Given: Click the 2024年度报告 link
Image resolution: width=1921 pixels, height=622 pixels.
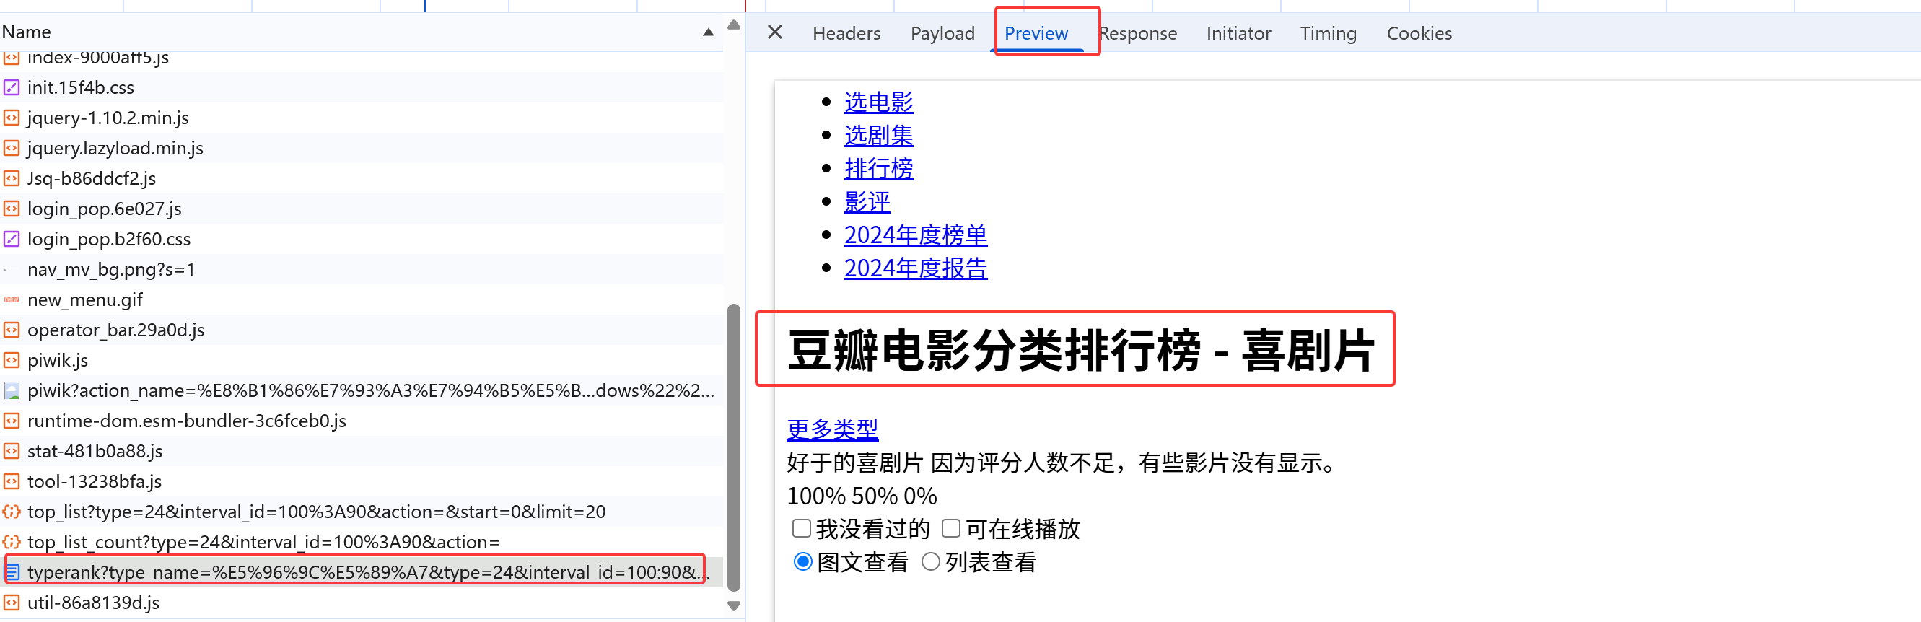Looking at the screenshot, I should [x=916, y=268].
